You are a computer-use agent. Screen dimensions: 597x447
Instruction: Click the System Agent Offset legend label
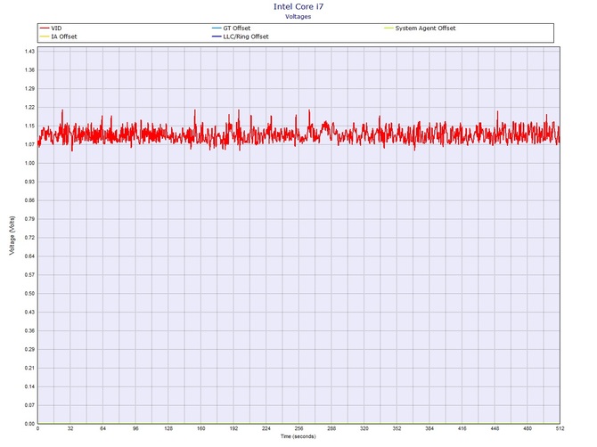(425, 28)
